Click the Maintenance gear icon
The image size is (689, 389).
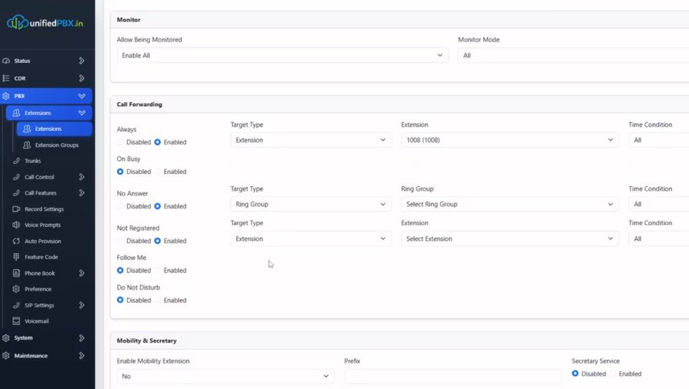tap(6, 355)
